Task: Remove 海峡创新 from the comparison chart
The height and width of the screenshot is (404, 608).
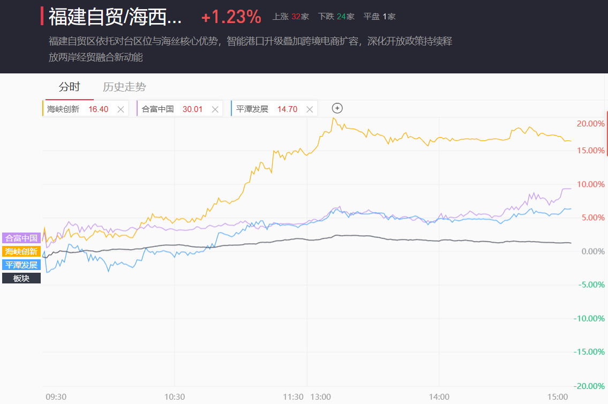Action: pyautogui.click(x=121, y=109)
